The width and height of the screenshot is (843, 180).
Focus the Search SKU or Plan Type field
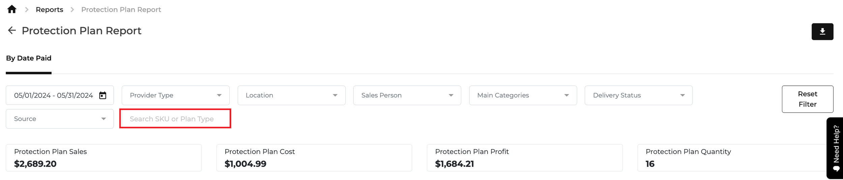click(x=175, y=119)
